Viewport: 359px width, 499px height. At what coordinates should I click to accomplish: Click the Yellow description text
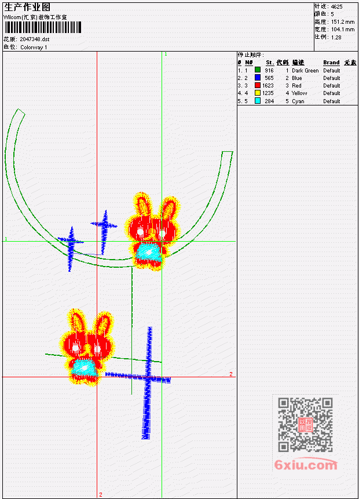click(x=299, y=93)
